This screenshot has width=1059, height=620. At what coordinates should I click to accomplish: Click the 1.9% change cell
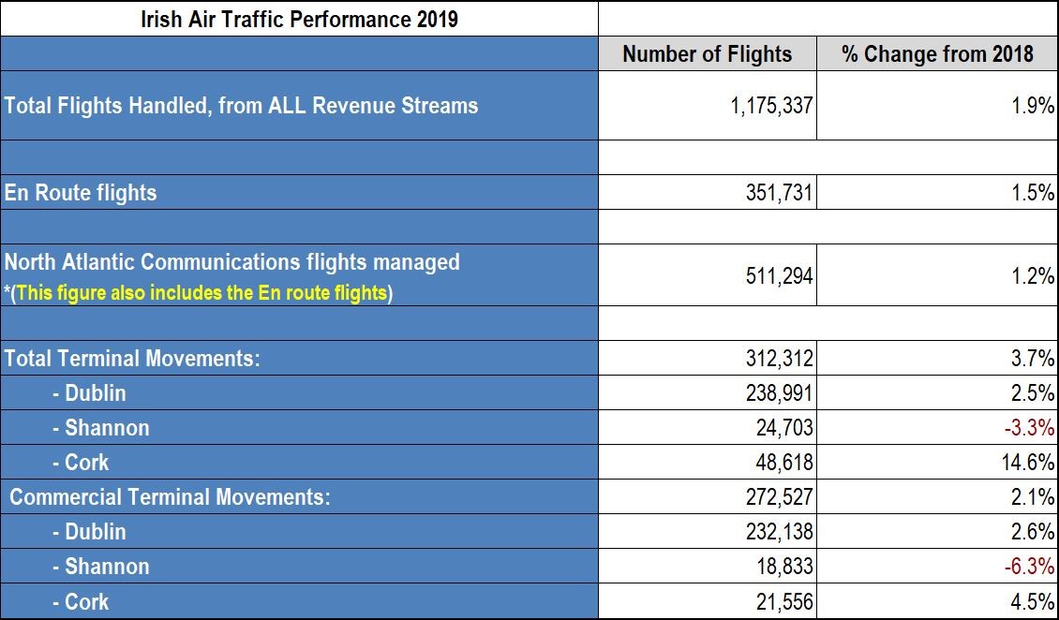click(x=937, y=105)
